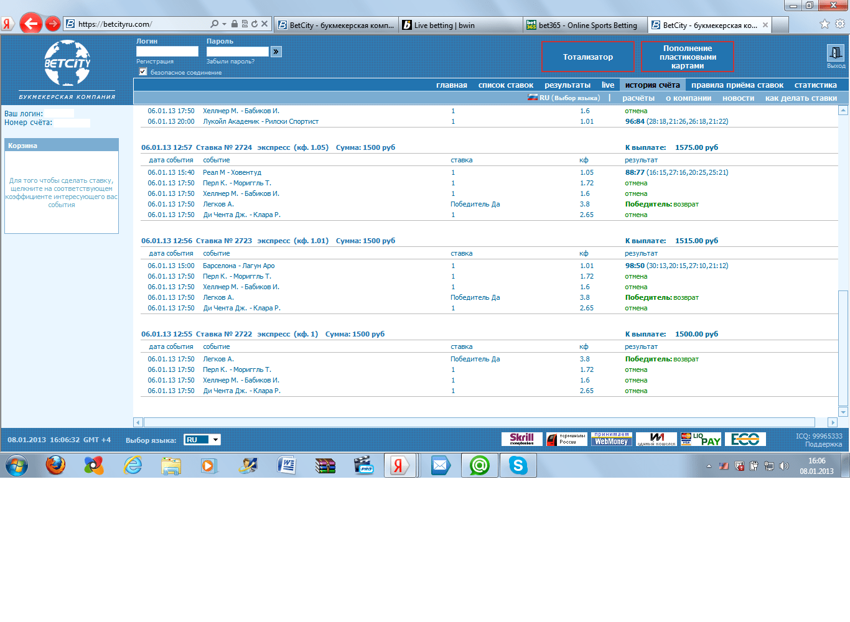Toggle the безопасное соединение checkbox
The image size is (850, 622).
point(143,72)
